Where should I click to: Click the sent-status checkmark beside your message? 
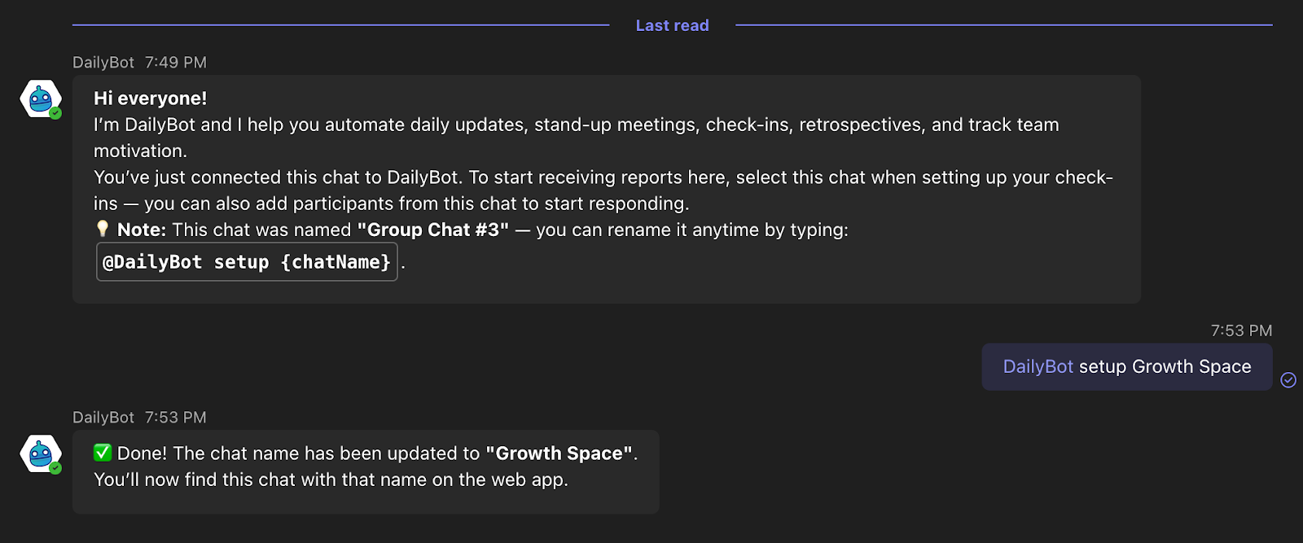click(1288, 379)
